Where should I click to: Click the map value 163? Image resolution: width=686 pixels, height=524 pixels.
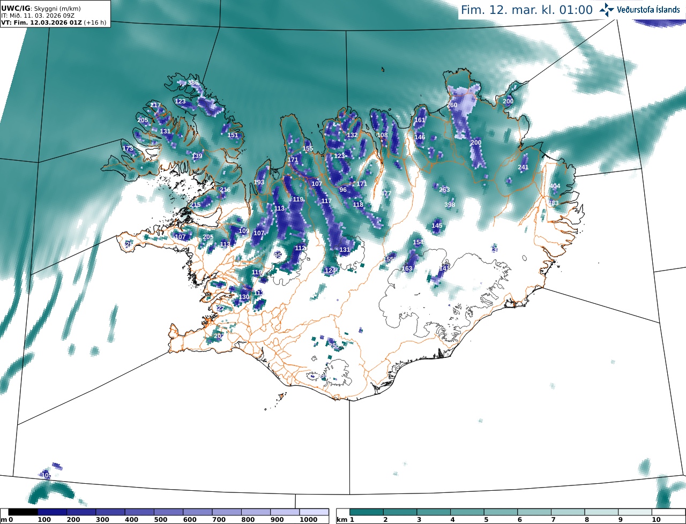coord(407,268)
